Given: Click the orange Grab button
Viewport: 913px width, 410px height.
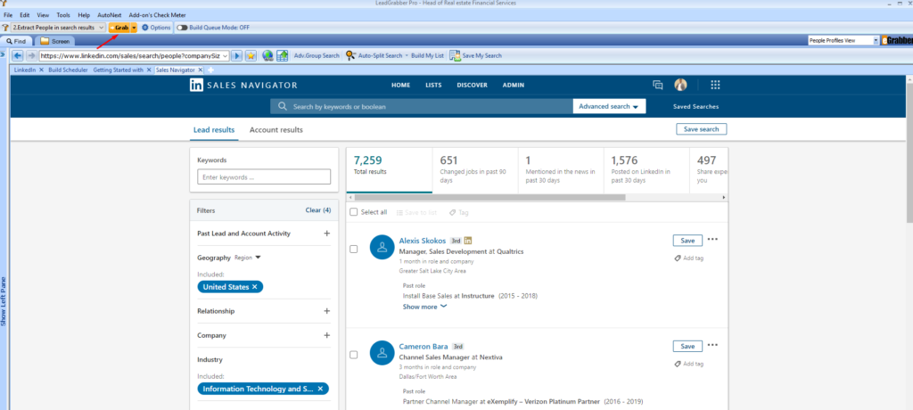Looking at the screenshot, I should (119, 28).
